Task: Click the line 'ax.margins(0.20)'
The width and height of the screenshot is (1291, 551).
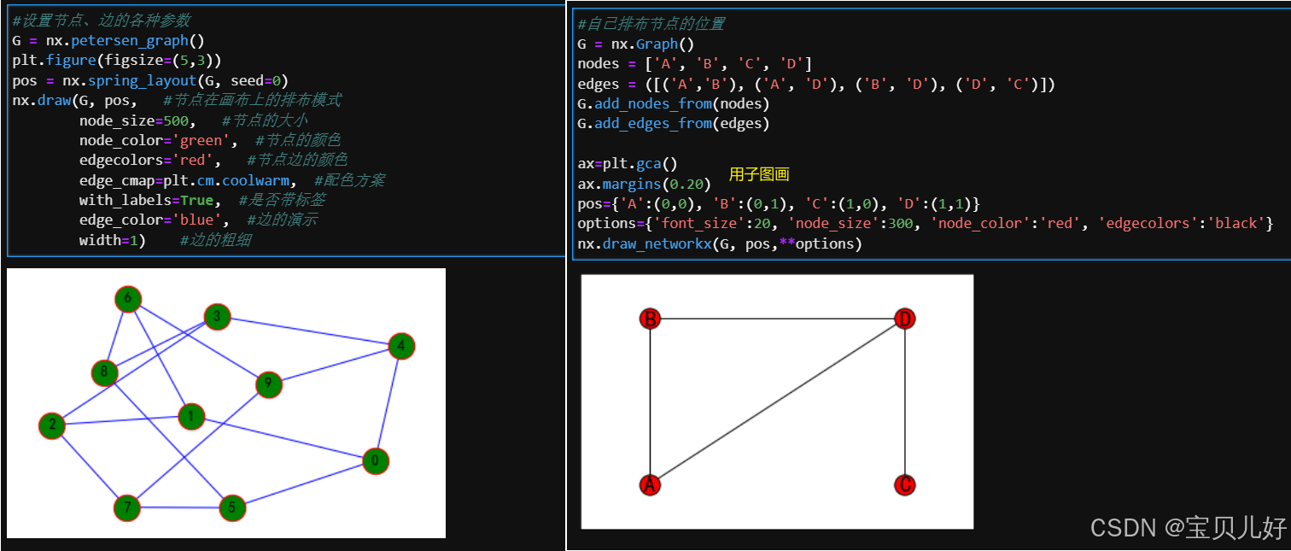Action: 645,184
